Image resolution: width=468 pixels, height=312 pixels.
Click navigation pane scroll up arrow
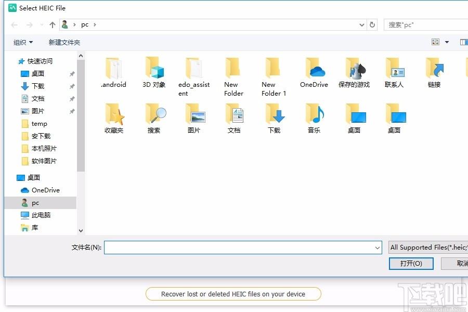click(x=81, y=56)
